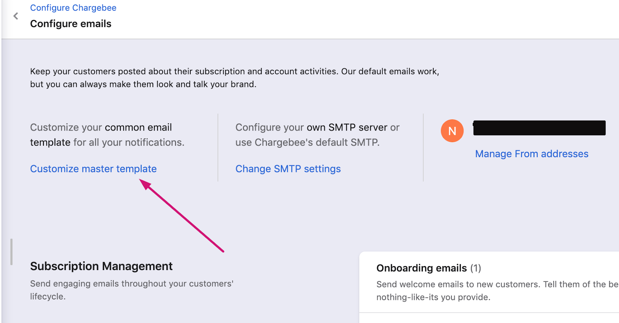619x323 pixels.
Task: Select the redacted From address bar
Action: tap(539, 128)
